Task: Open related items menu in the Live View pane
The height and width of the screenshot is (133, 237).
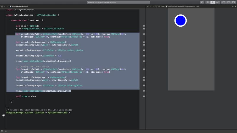Action: (148, 7)
